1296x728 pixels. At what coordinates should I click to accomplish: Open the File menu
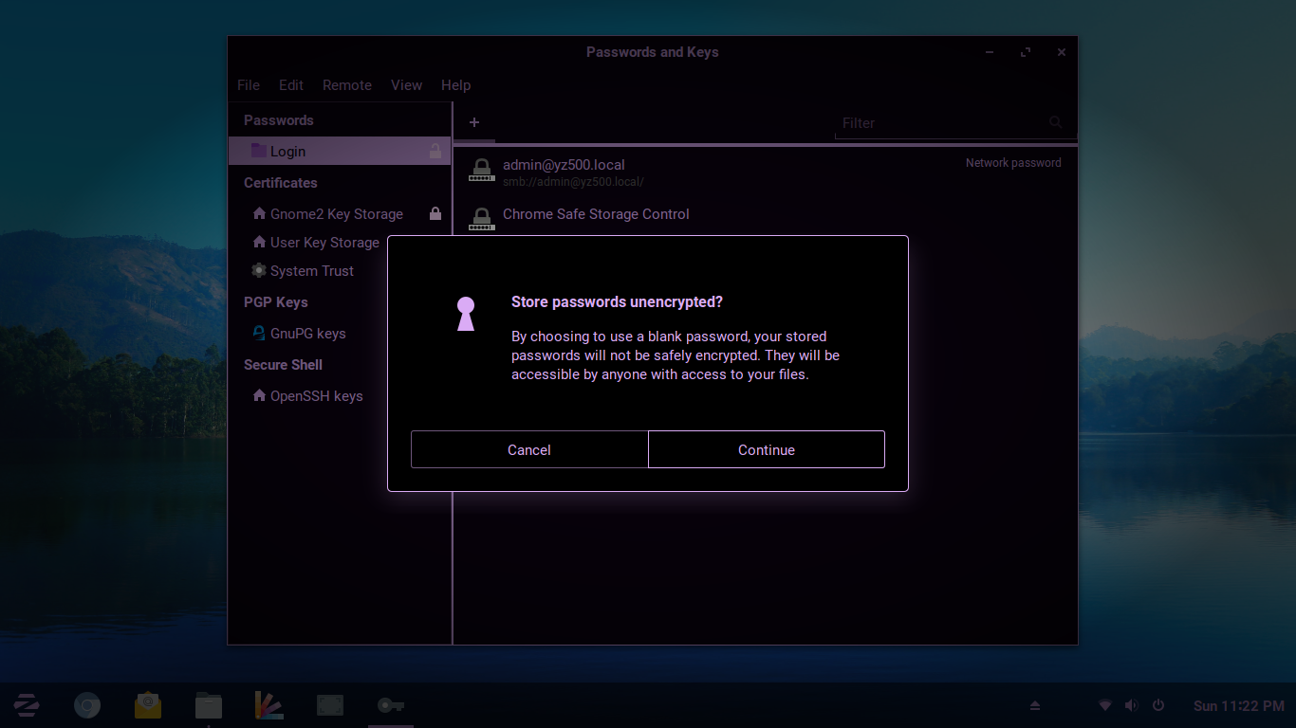click(x=249, y=85)
